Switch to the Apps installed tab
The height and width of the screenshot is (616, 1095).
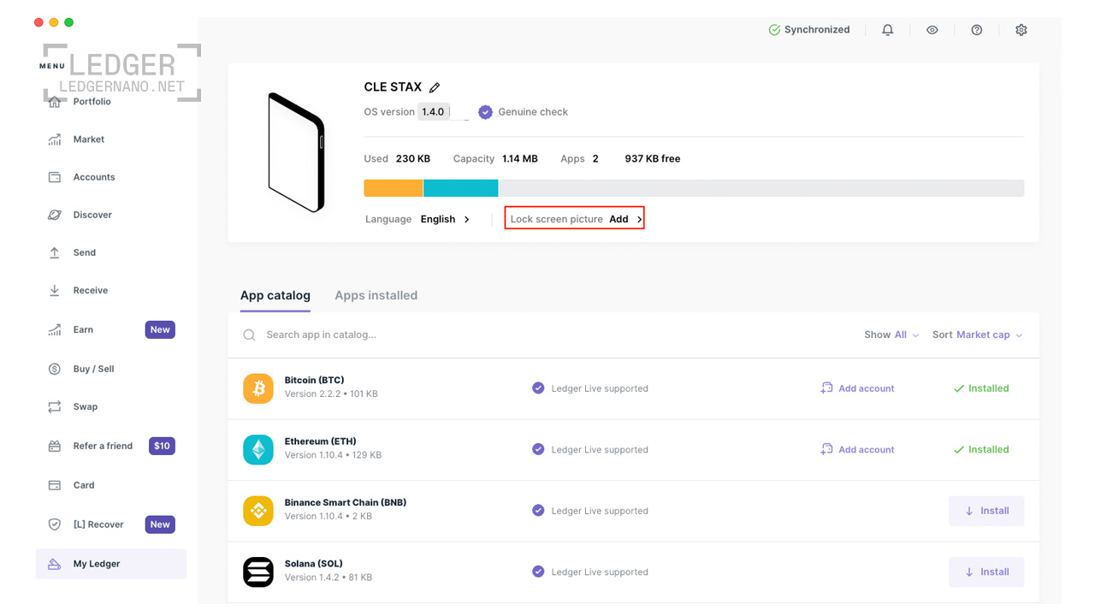pyautogui.click(x=376, y=295)
